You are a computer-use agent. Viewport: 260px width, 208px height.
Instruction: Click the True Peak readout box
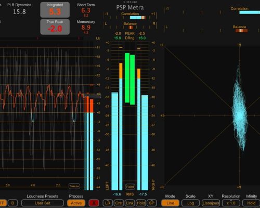coord(55,27)
